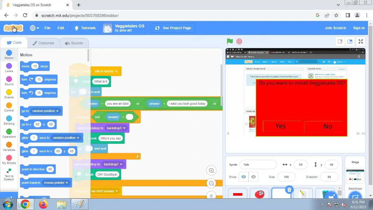Viewport: 373px width, 210px height.
Task: Delete the selected sprite with trash icon
Action: (289, 190)
